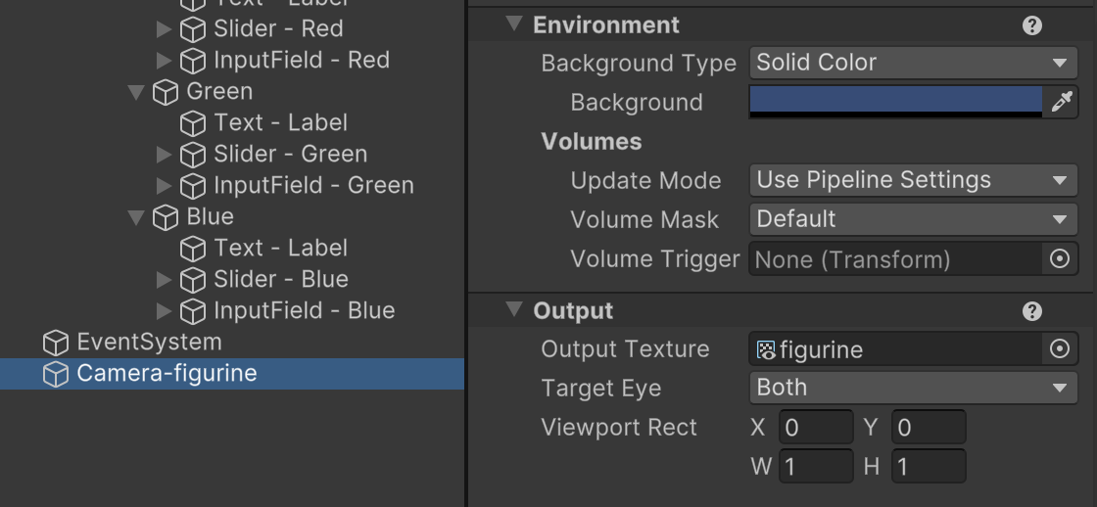Collapse the Environment section foldout
Screen dimensions: 1097x507
(514, 24)
